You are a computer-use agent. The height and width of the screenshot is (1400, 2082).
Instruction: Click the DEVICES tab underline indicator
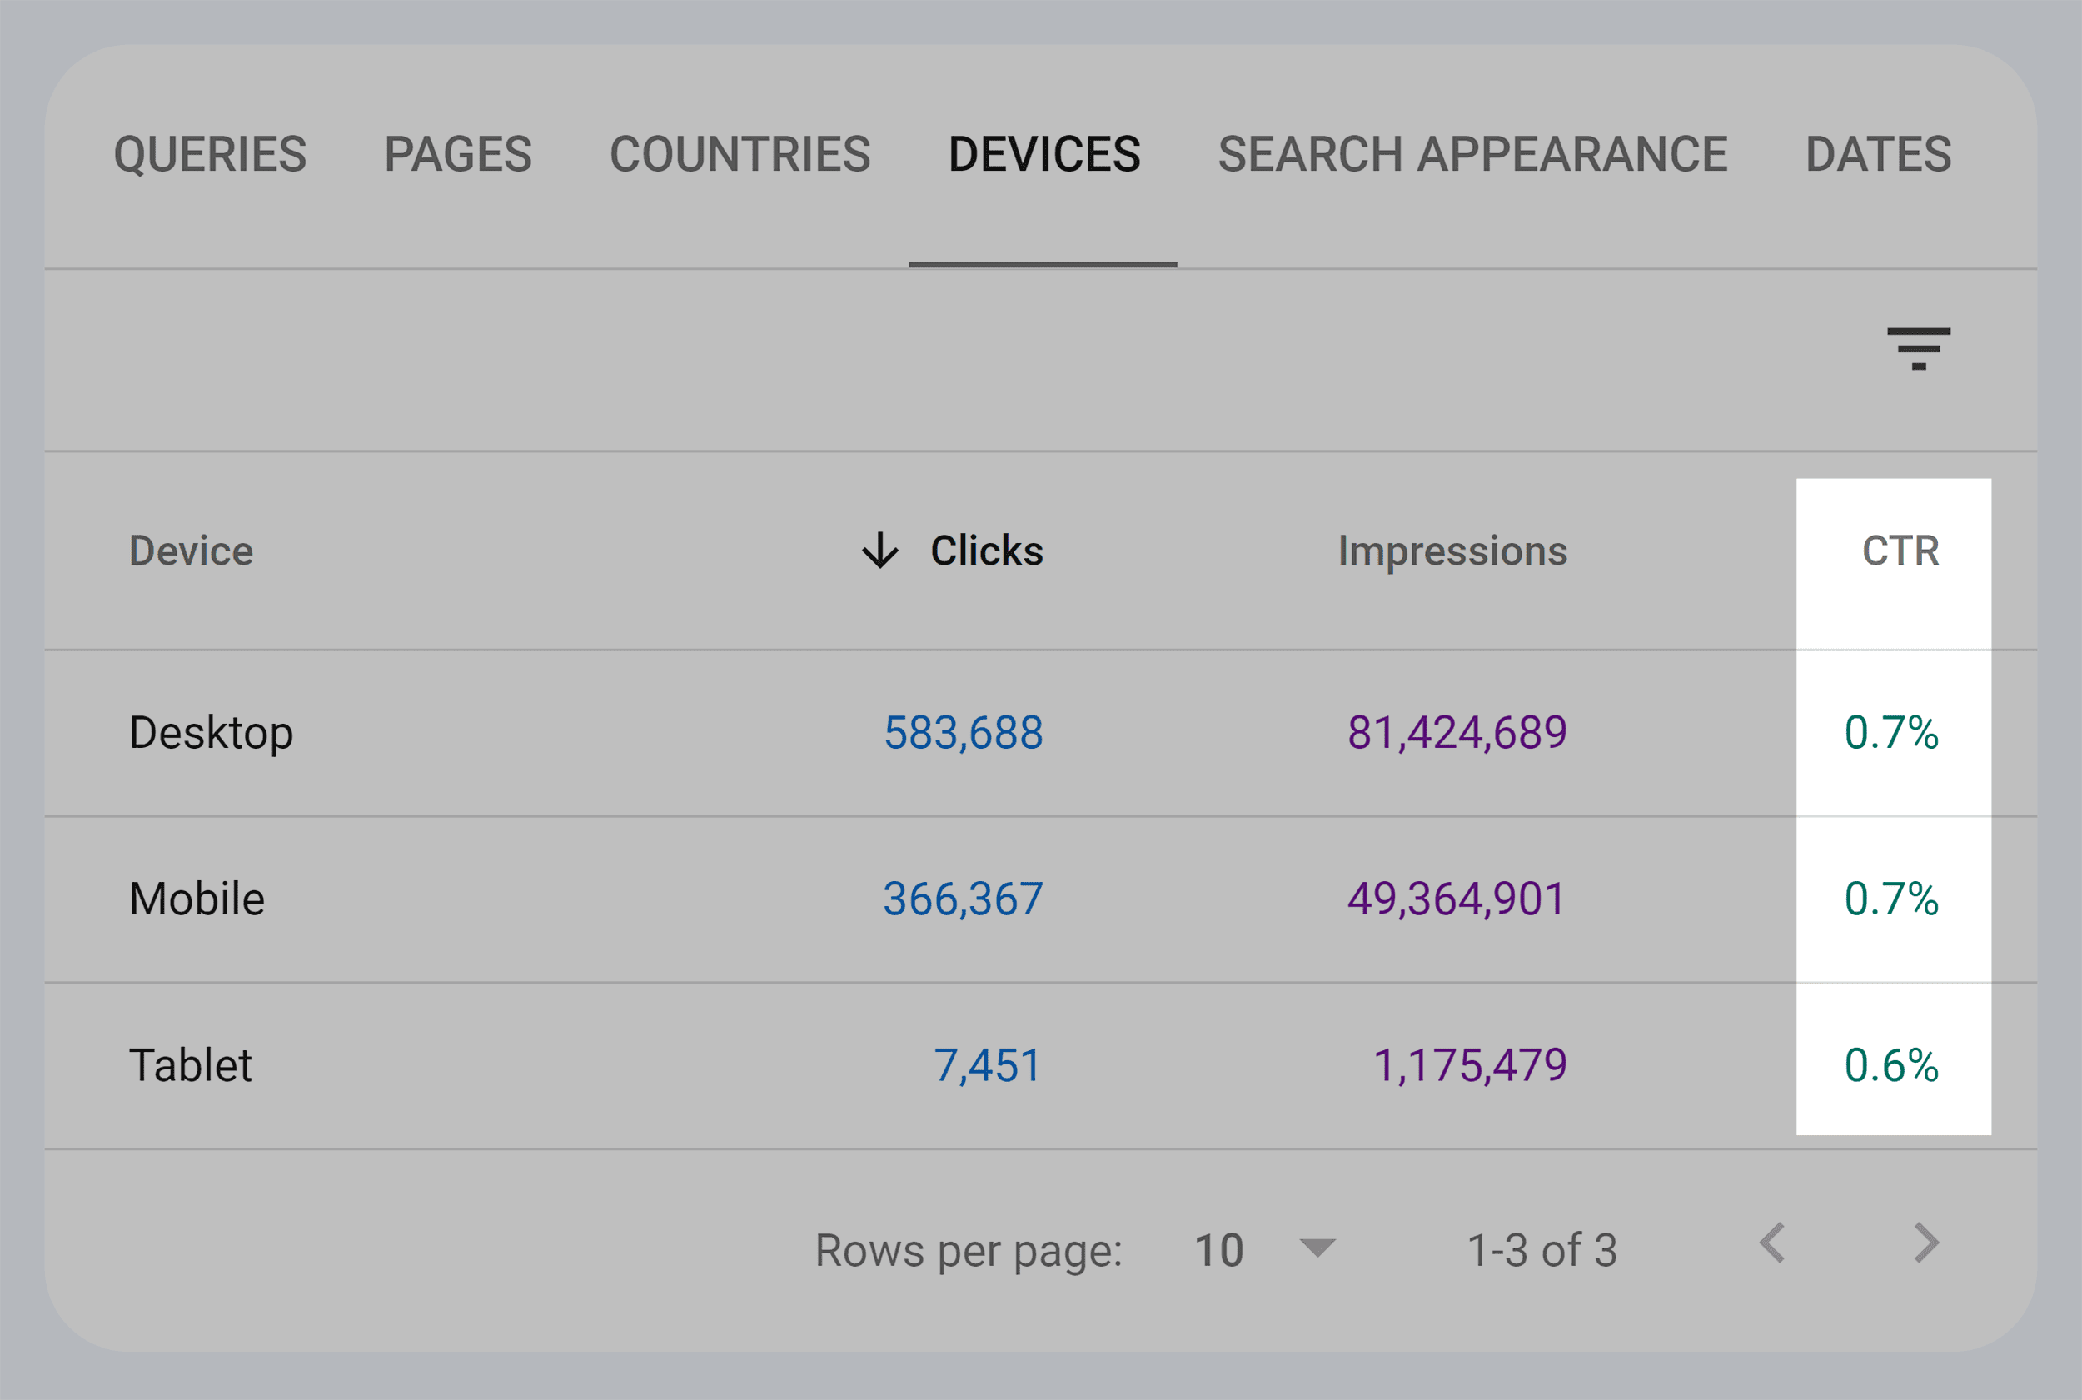1042,263
